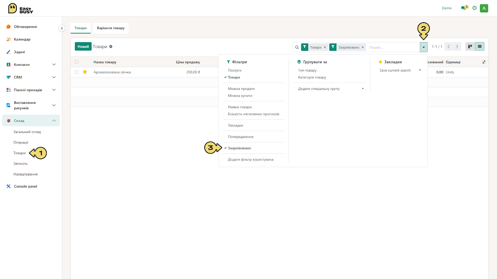Tick the select-all checkbox in table header
The width and height of the screenshot is (497, 279).
(x=77, y=62)
